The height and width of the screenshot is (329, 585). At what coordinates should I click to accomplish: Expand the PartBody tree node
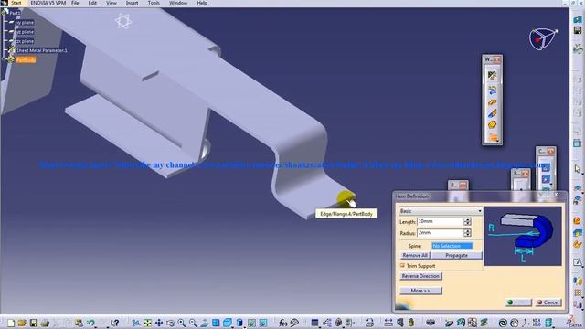(4, 59)
